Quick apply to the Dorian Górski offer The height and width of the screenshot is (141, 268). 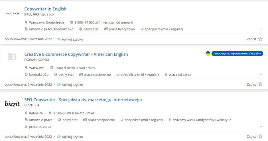(70, 85)
